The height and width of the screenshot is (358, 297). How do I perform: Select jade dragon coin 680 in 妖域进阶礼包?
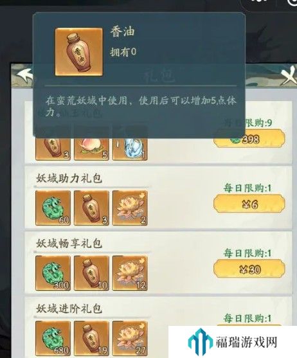pos(53,338)
